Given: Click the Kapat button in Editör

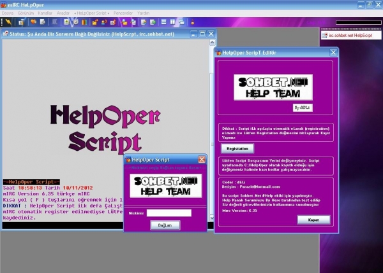Looking at the screenshot, I should click(x=313, y=220).
